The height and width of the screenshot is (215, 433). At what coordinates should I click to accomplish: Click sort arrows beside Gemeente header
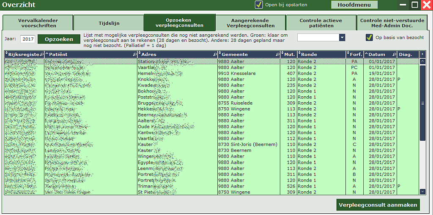(x=220, y=54)
